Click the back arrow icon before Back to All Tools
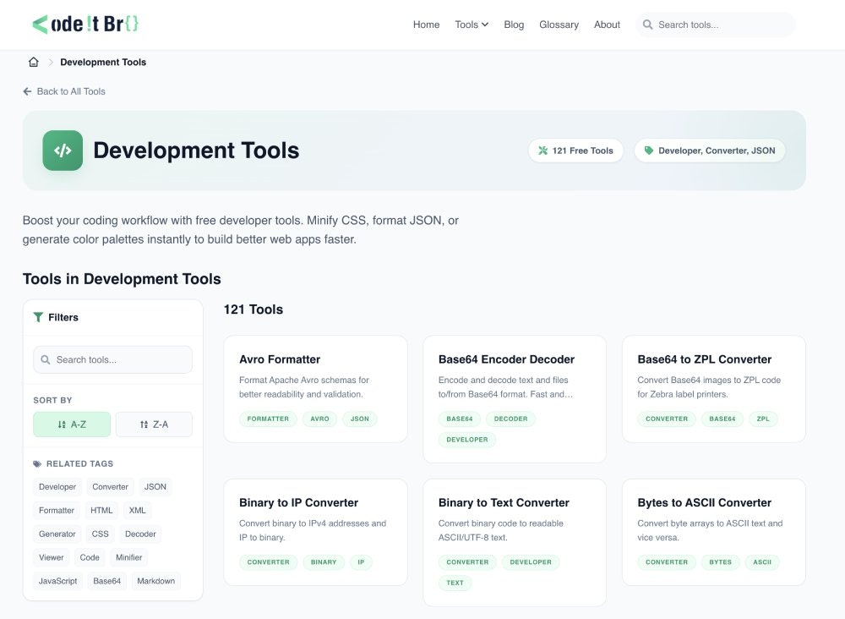The image size is (845, 619). pyautogui.click(x=27, y=91)
